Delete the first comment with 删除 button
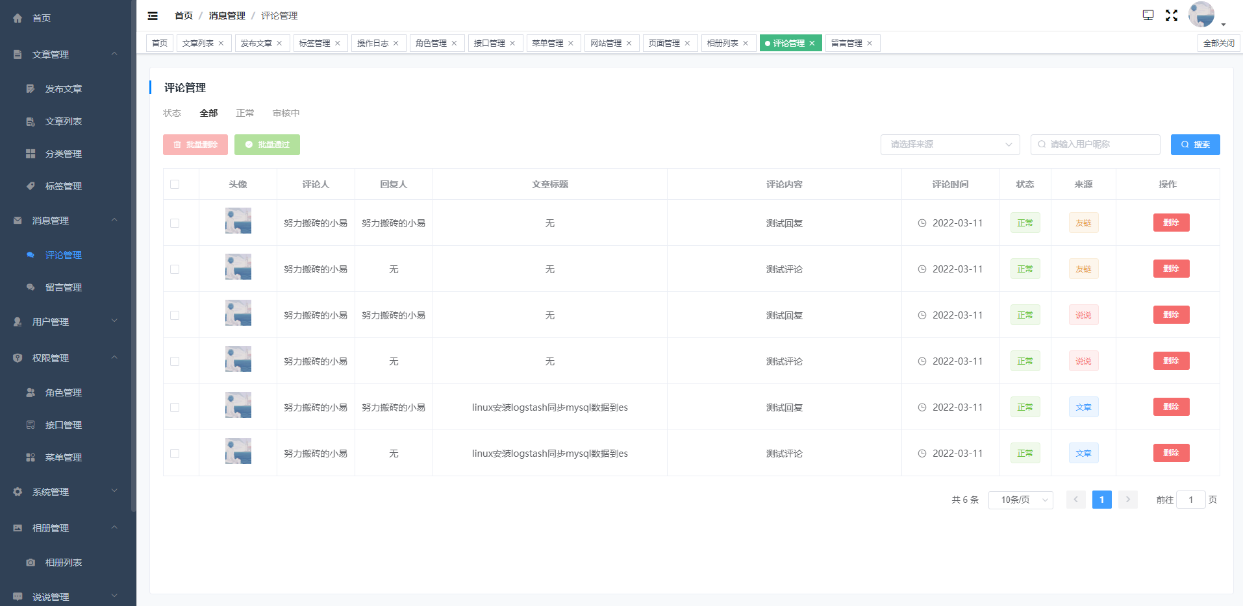Viewport: 1243px width, 606px height. tap(1171, 223)
